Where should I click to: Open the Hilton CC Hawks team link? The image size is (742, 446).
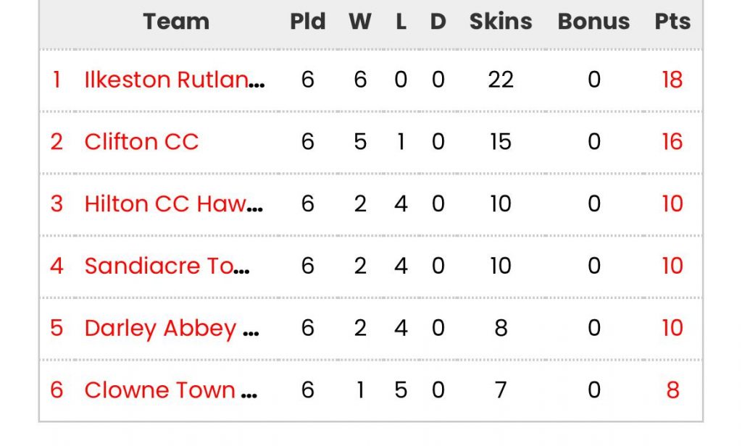(x=173, y=204)
